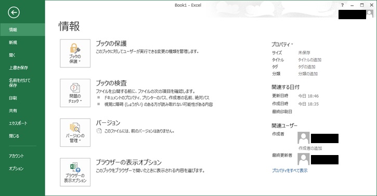Screen dimensions: 377x196
Task: Click the 更新日時 value 今日 18:46
Action: pos(308,96)
